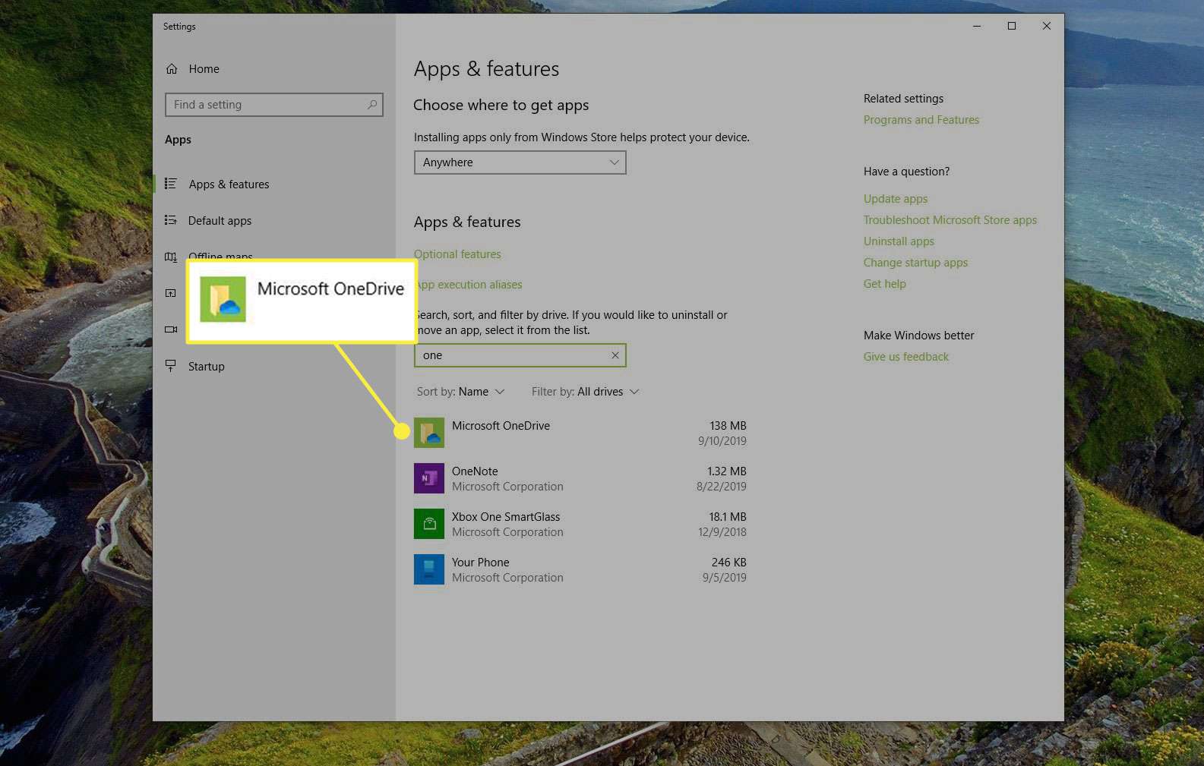Viewport: 1204px width, 766px height.
Task: Minimize the Settings window
Action: pyautogui.click(x=977, y=26)
